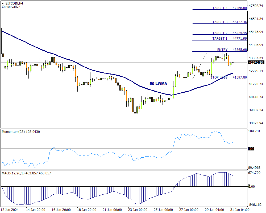Click the 38023.94 price axis value

pos(255,123)
